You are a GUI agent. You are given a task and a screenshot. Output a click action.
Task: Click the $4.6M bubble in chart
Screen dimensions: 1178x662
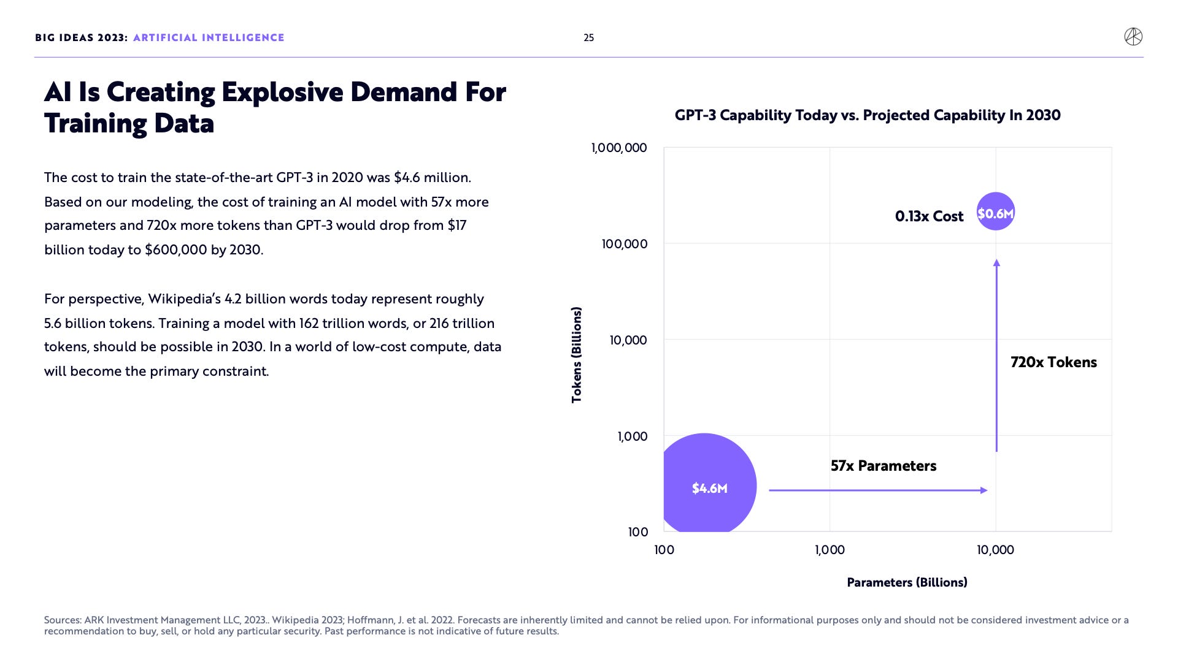point(710,483)
